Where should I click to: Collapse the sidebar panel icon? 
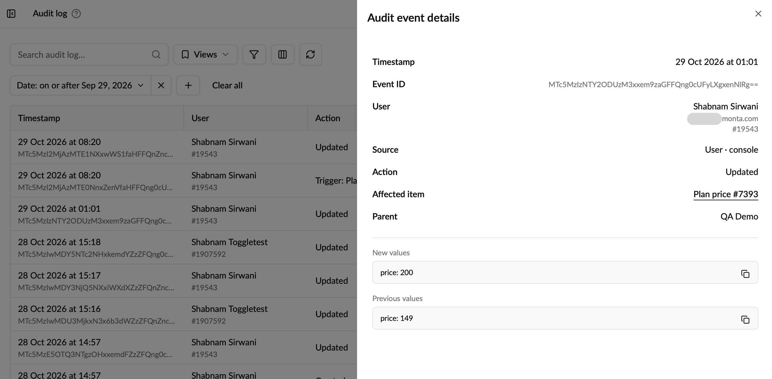click(11, 14)
